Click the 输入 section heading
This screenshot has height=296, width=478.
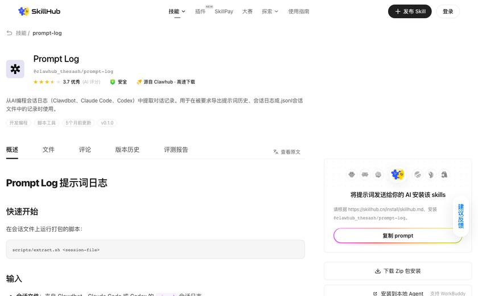pos(14,278)
